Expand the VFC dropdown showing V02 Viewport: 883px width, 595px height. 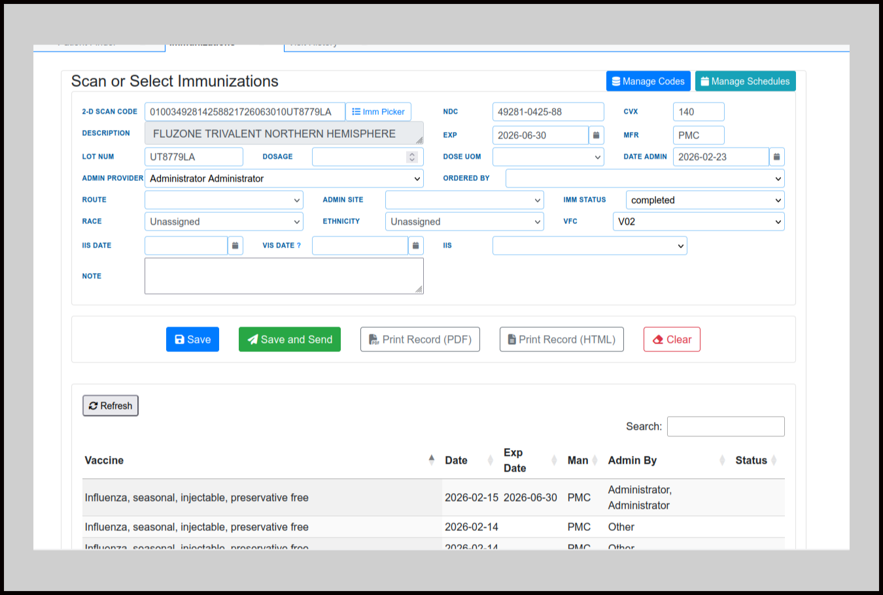pos(698,221)
